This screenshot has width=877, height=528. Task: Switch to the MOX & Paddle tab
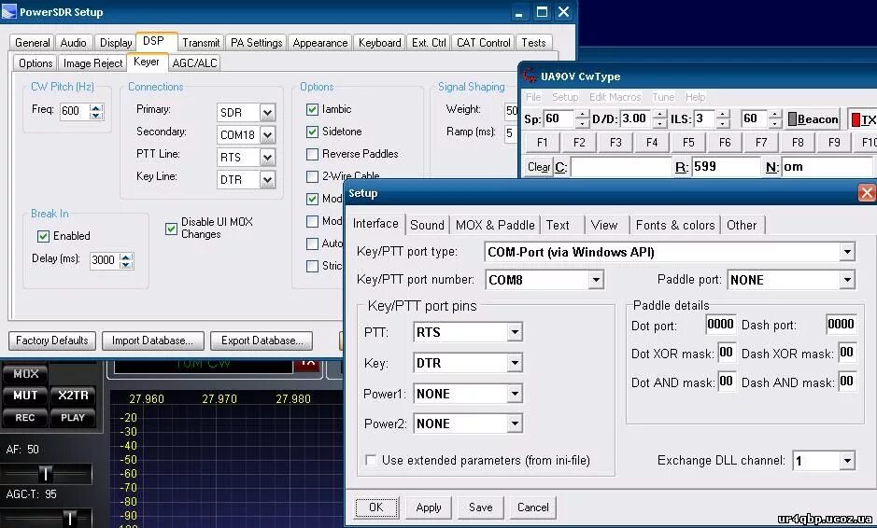click(x=495, y=225)
